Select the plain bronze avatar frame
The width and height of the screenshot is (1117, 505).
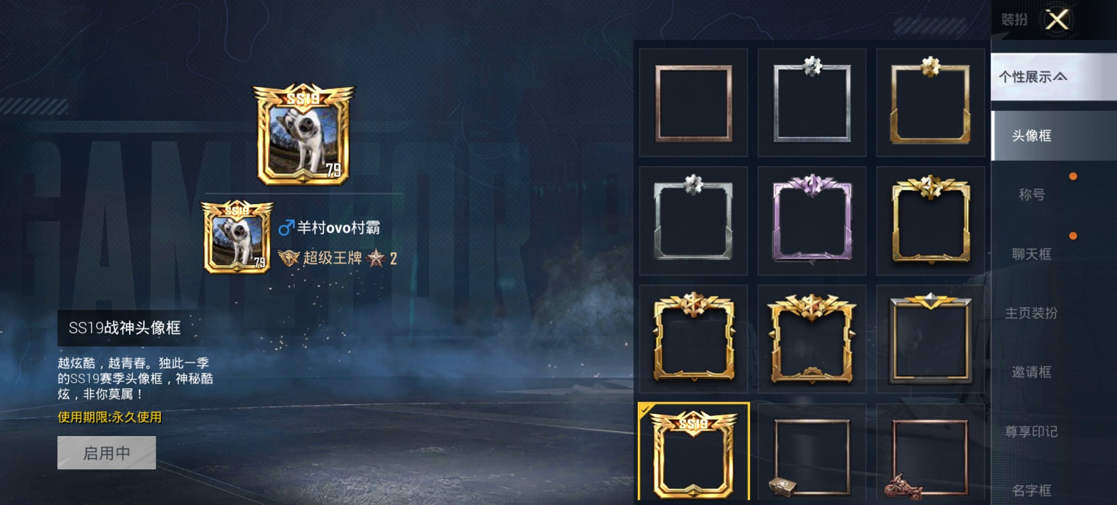[693, 103]
